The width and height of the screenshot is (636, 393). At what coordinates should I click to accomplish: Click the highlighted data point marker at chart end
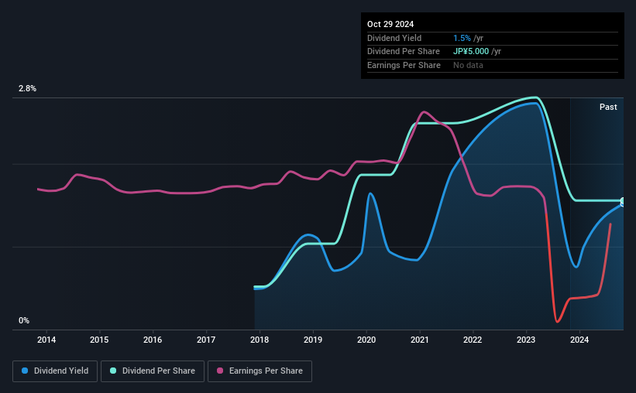623,202
